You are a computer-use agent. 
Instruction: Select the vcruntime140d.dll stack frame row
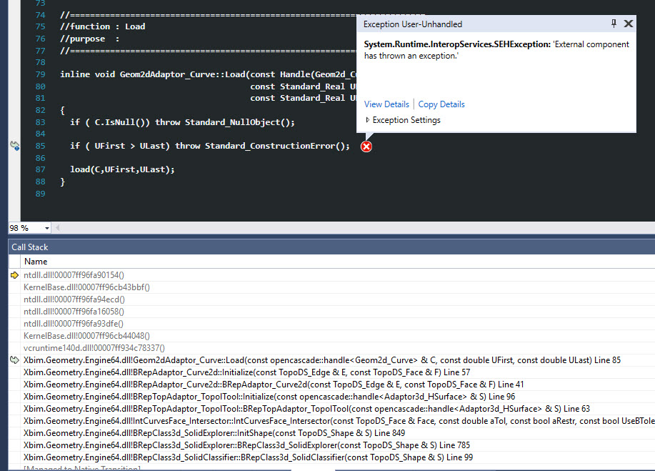86,347
